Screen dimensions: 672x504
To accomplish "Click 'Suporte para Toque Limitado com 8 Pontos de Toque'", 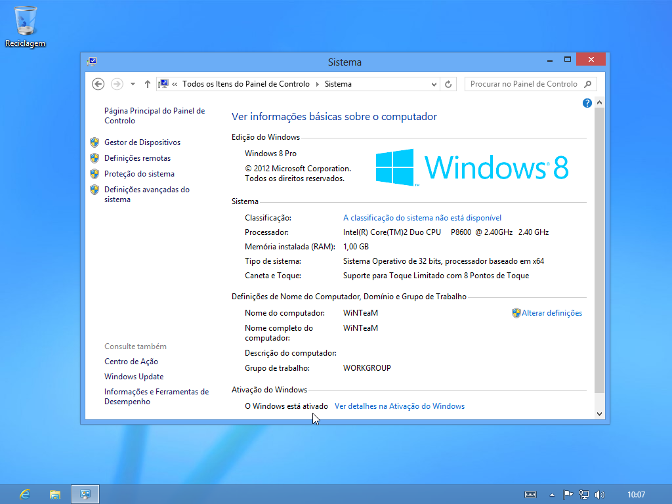I will pyautogui.click(x=436, y=276).
